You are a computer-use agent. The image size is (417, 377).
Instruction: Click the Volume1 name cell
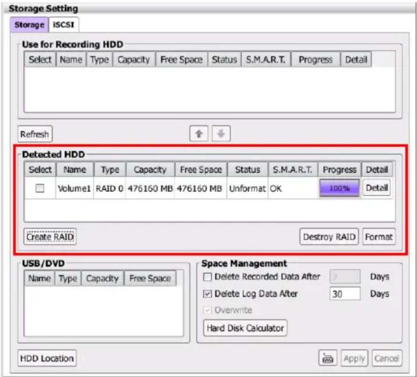(74, 188)
